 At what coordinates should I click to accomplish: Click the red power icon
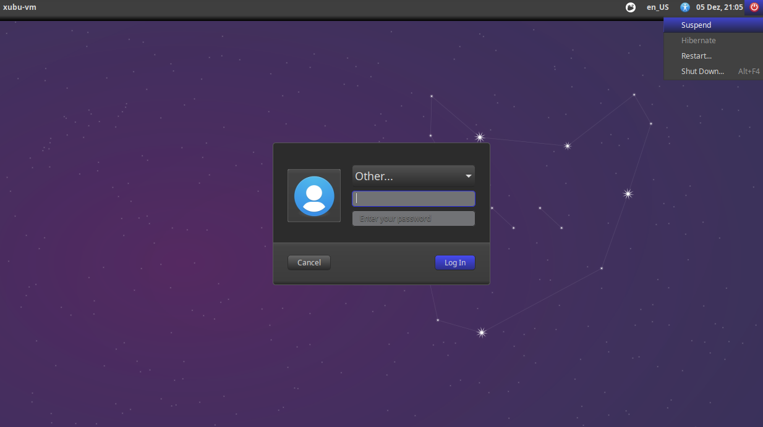[754, 7]
